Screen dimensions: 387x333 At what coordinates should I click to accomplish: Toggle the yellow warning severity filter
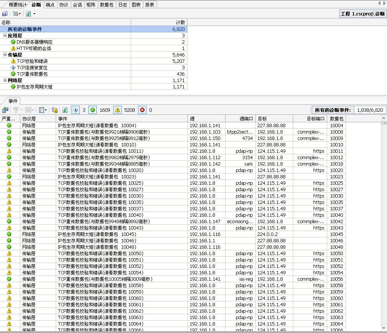click(117, 110)
